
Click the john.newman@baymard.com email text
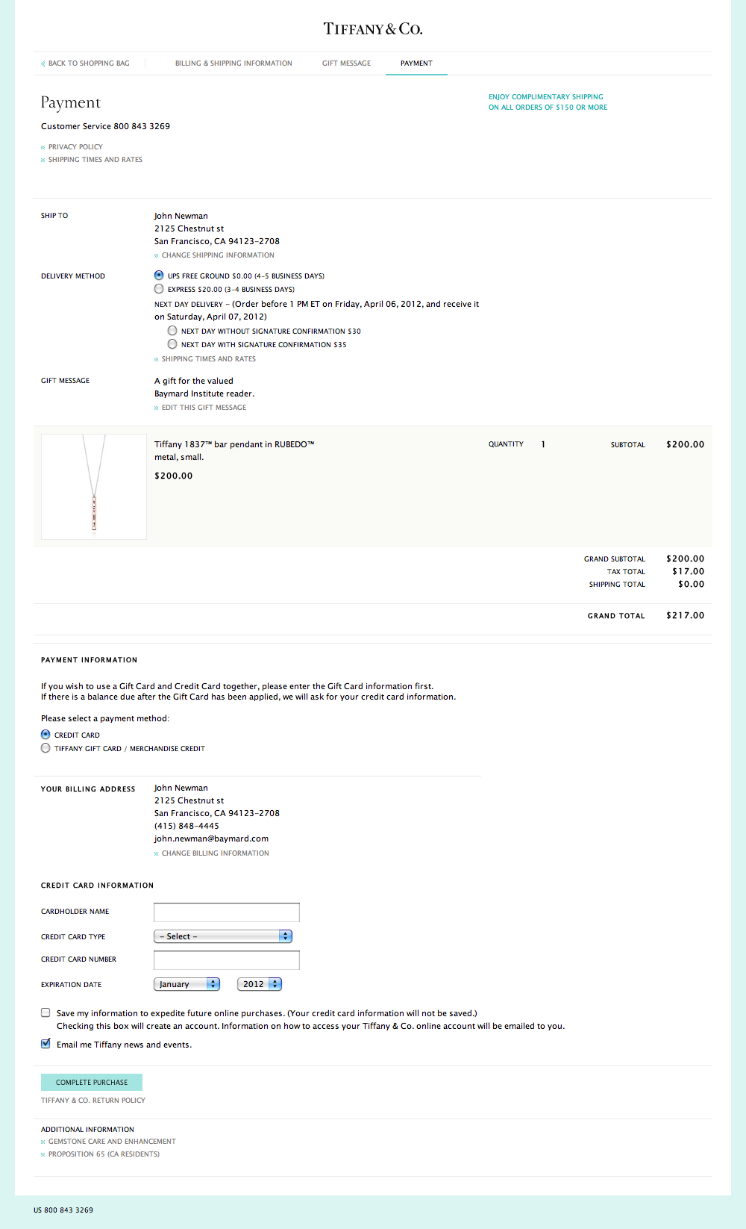point(211,838)
